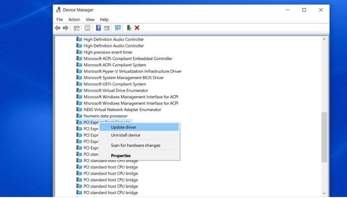This screenshot has width=347, height=198.
Task: Select Microsoft Virtual Drive Enumerator
Action: (116, 91)
